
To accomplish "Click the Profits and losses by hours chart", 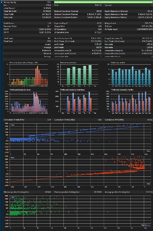I will 29,102.
